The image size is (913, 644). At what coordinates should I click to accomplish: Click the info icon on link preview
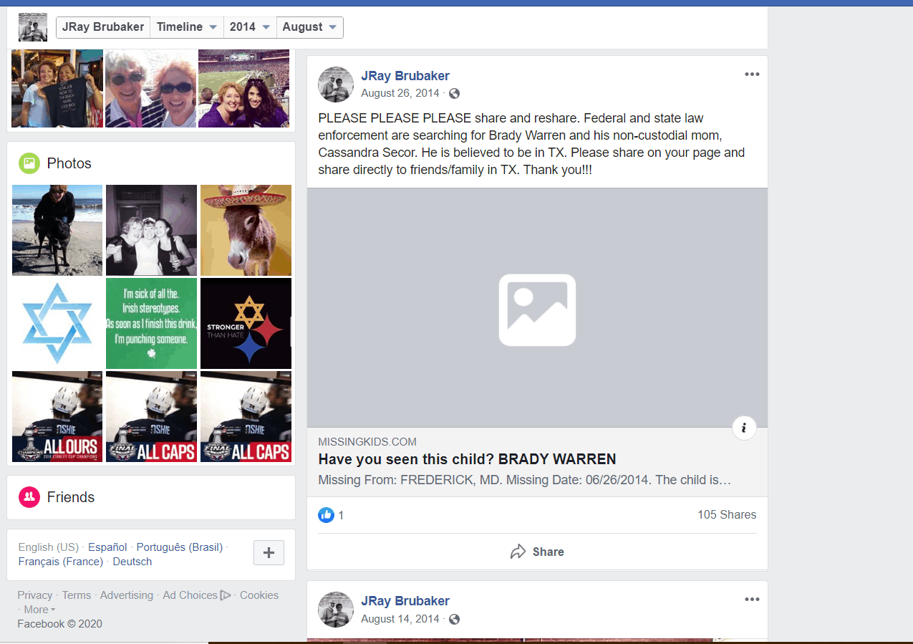tap(744, 428)
